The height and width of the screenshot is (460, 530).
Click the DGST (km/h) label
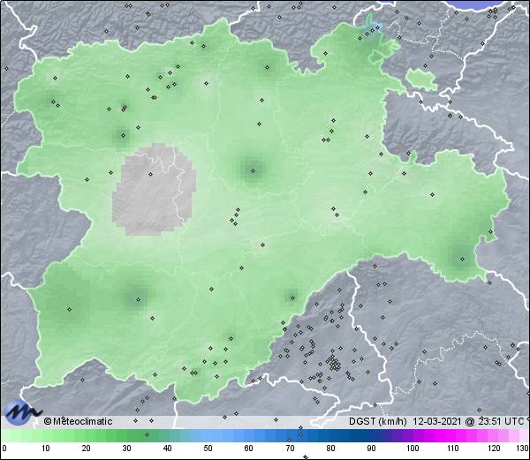pyautogui.click(x=378, y=421)
